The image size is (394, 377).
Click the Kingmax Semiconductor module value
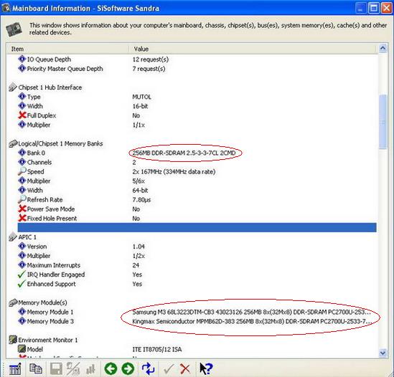(252, 322)
